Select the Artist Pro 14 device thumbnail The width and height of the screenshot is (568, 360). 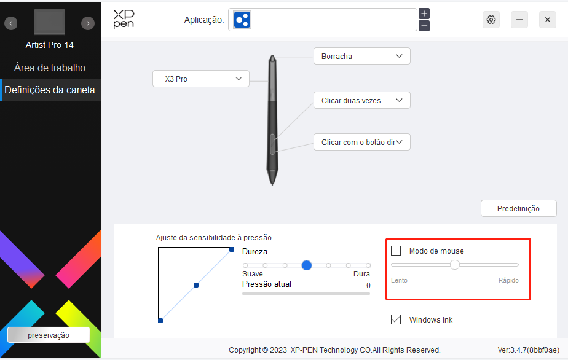click(x=49, y=22)
